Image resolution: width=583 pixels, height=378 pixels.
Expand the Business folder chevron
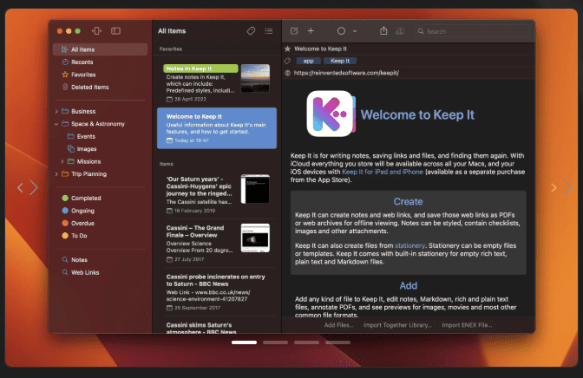(x=56, y=112)
